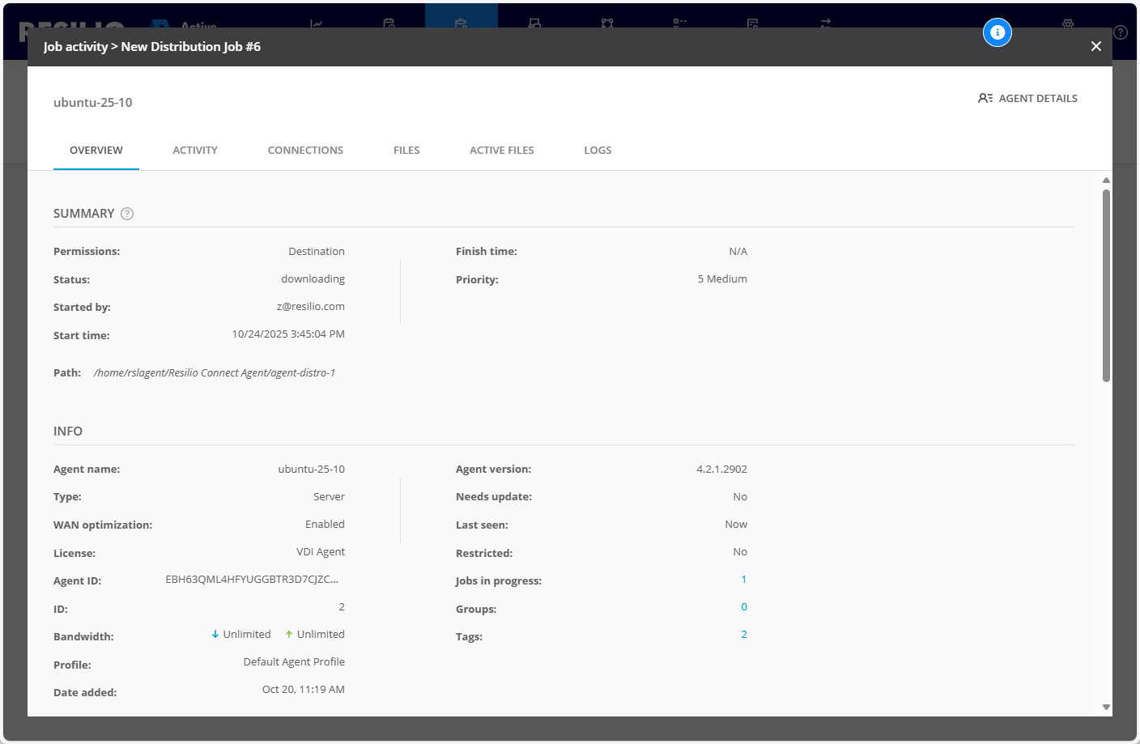Select the Active Files tab
The height and width of the screenshot is (744, 1140).
coord(502,151)
